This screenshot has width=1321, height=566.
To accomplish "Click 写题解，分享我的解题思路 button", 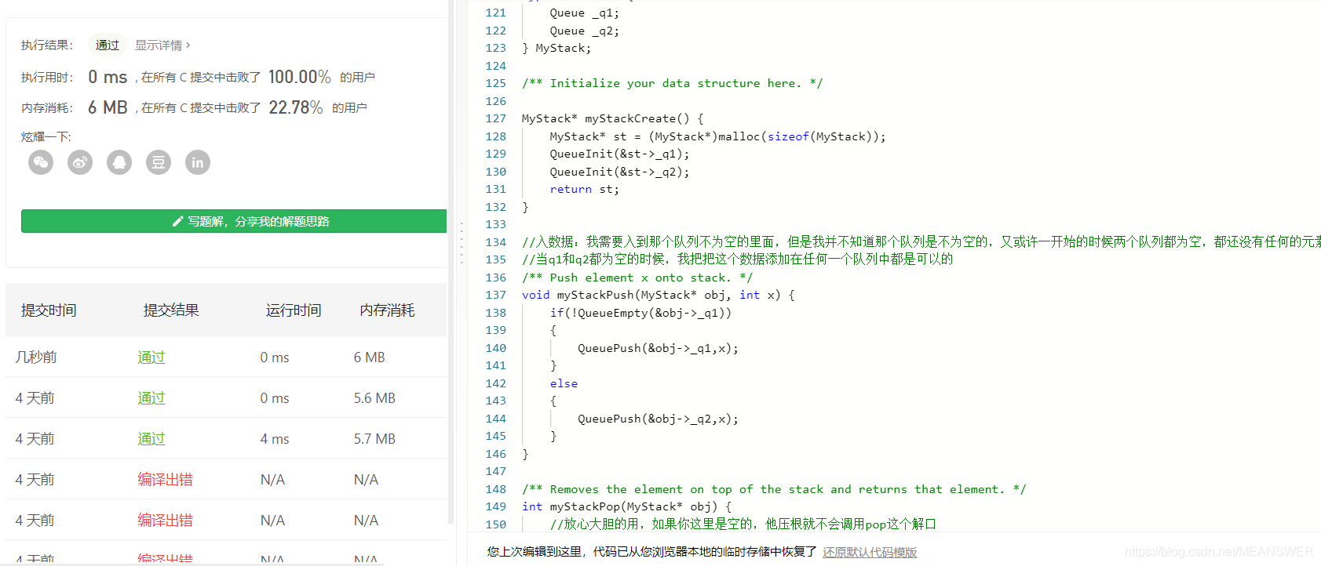I will (234, 221).
